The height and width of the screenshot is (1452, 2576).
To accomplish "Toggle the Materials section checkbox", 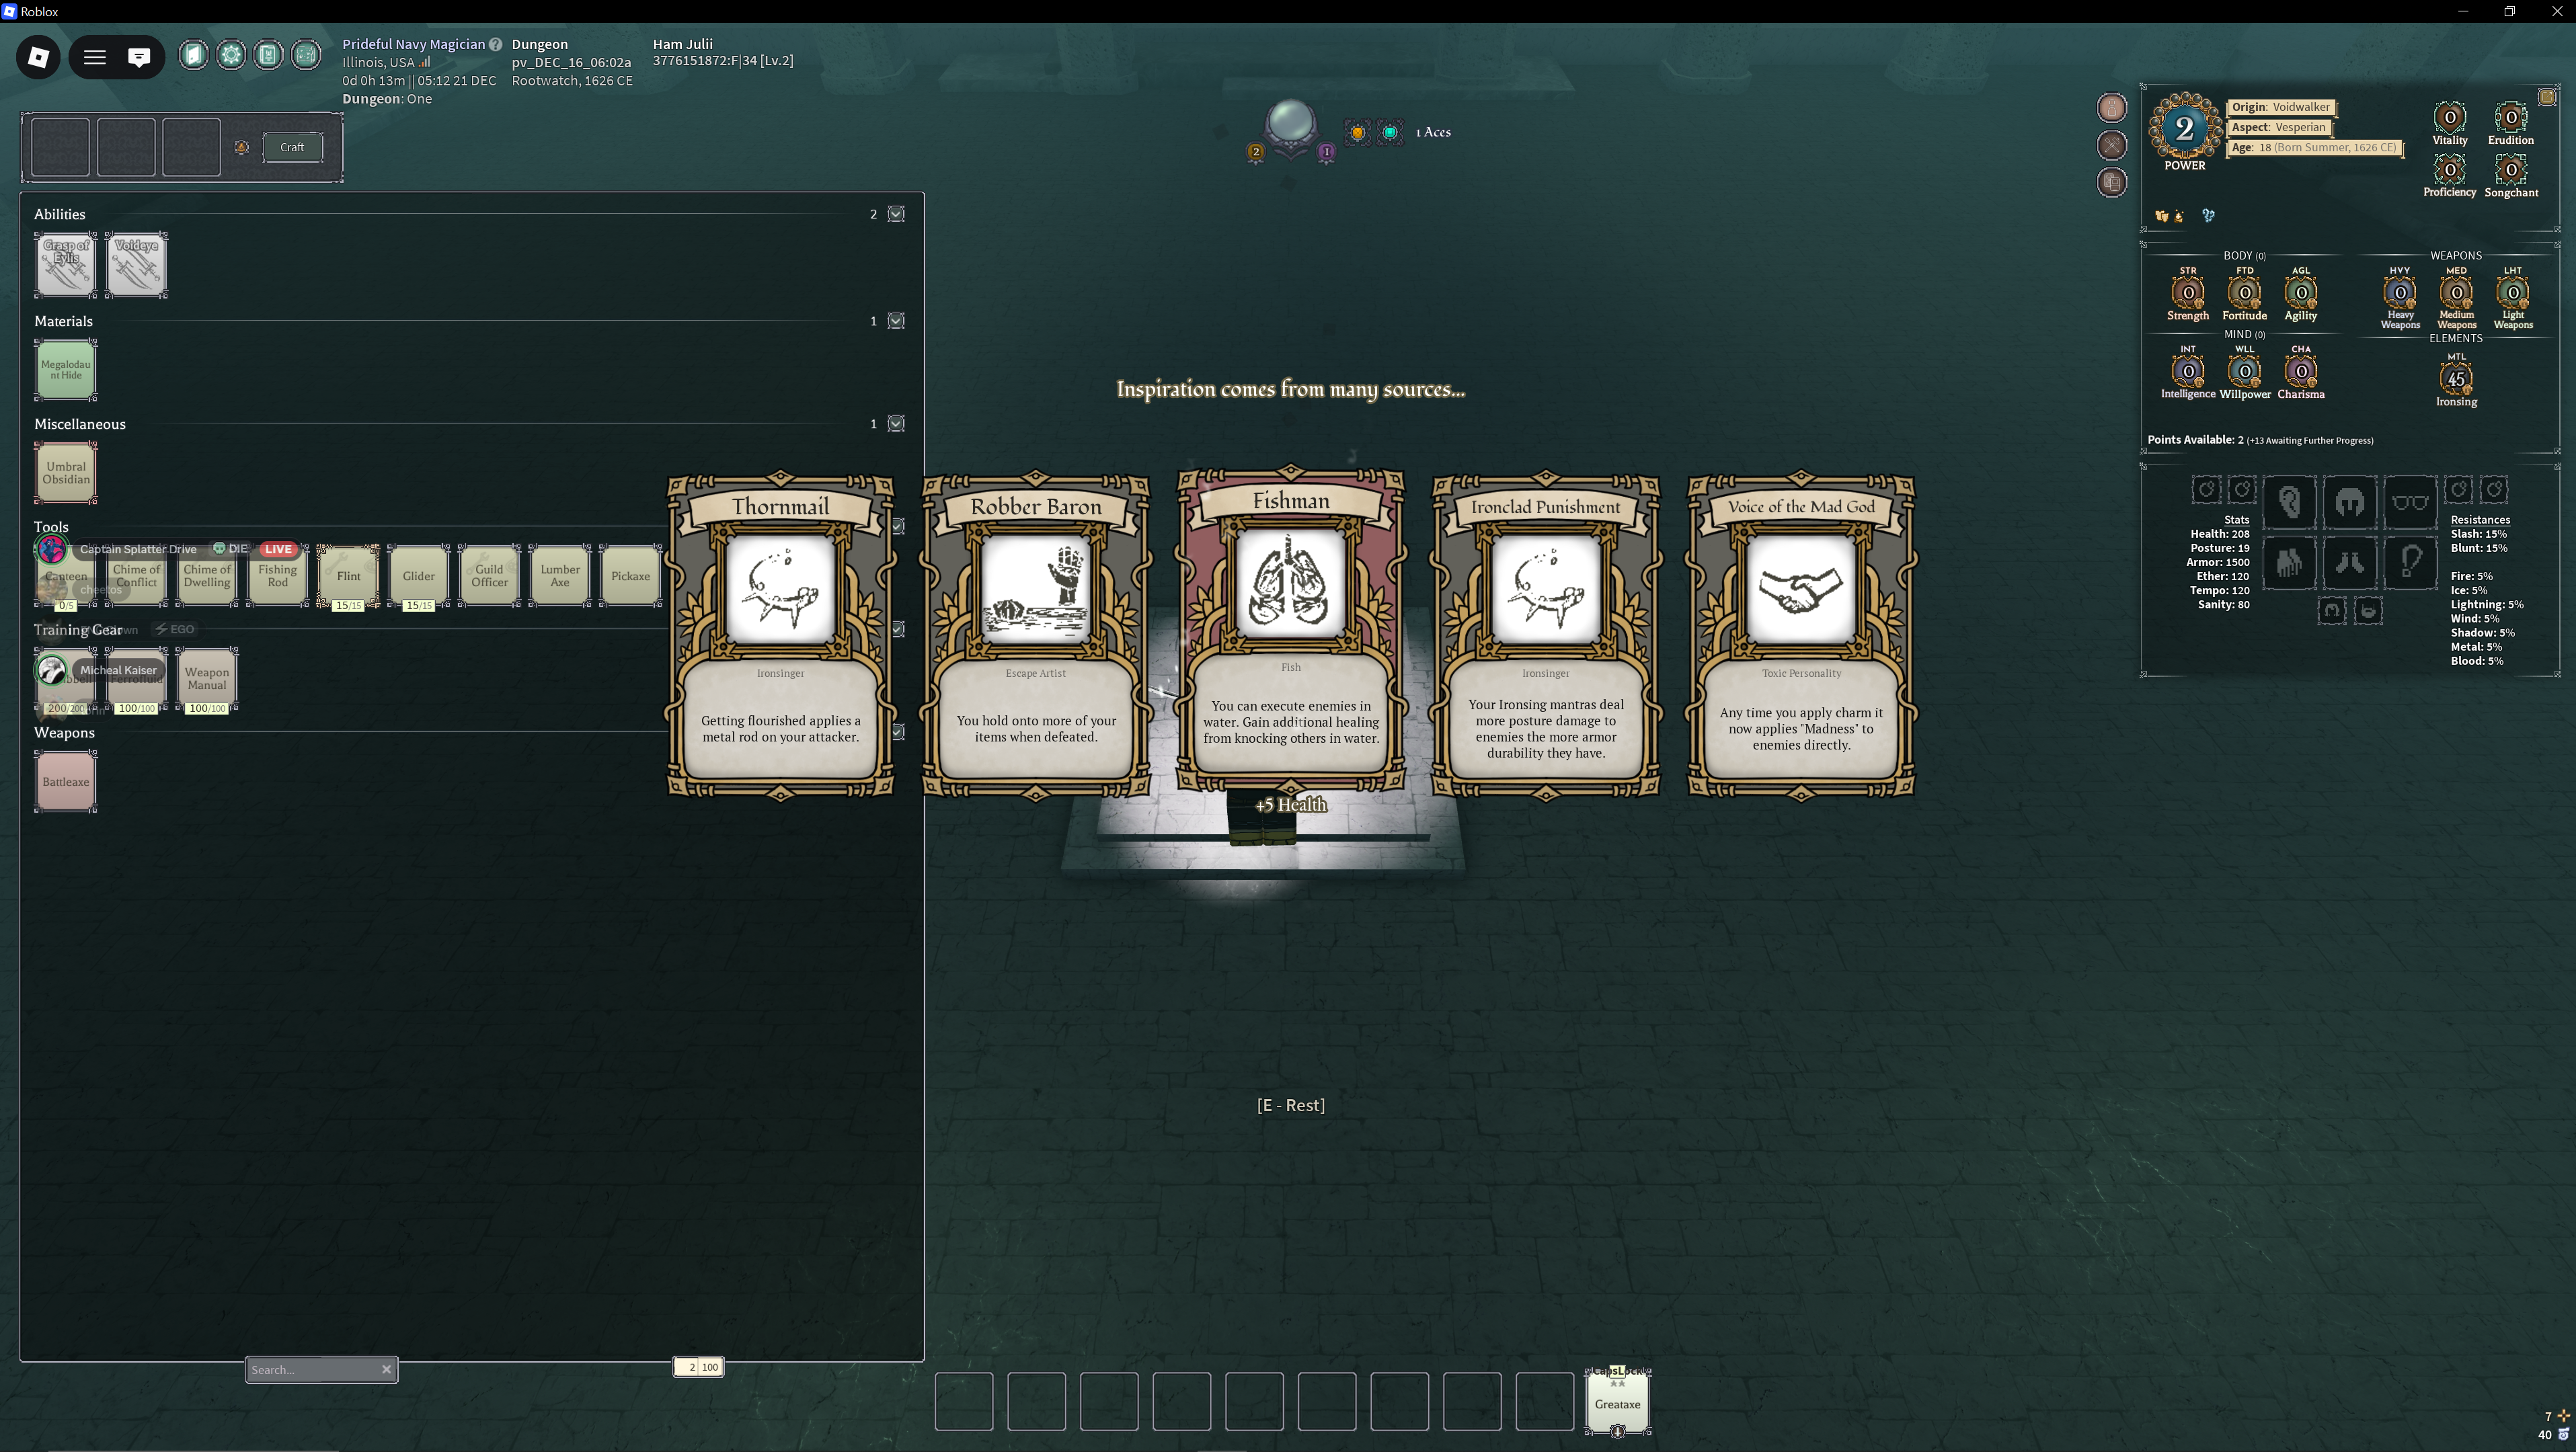I will tap(896, 321).
